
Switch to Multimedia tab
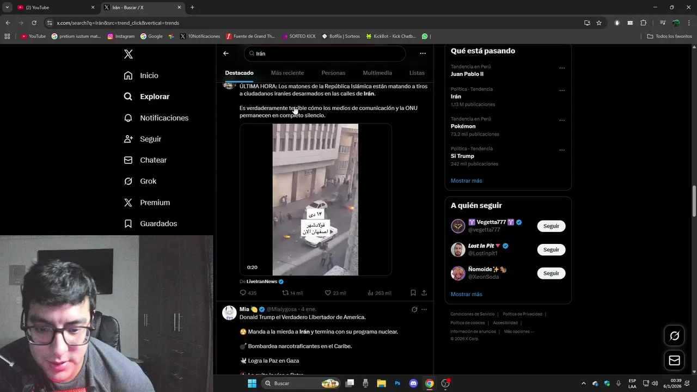[377, 73]
